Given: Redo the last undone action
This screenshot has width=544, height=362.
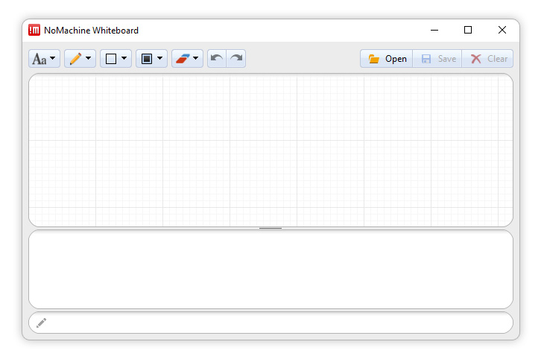Looking at the screenshot, I should (236, 59).
